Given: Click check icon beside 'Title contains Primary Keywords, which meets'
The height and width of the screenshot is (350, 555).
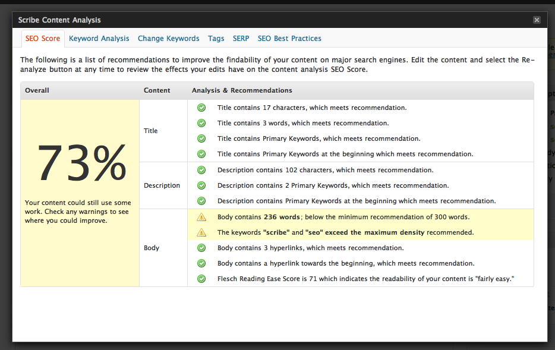Looking at the screenshot, I should (201, 138).
